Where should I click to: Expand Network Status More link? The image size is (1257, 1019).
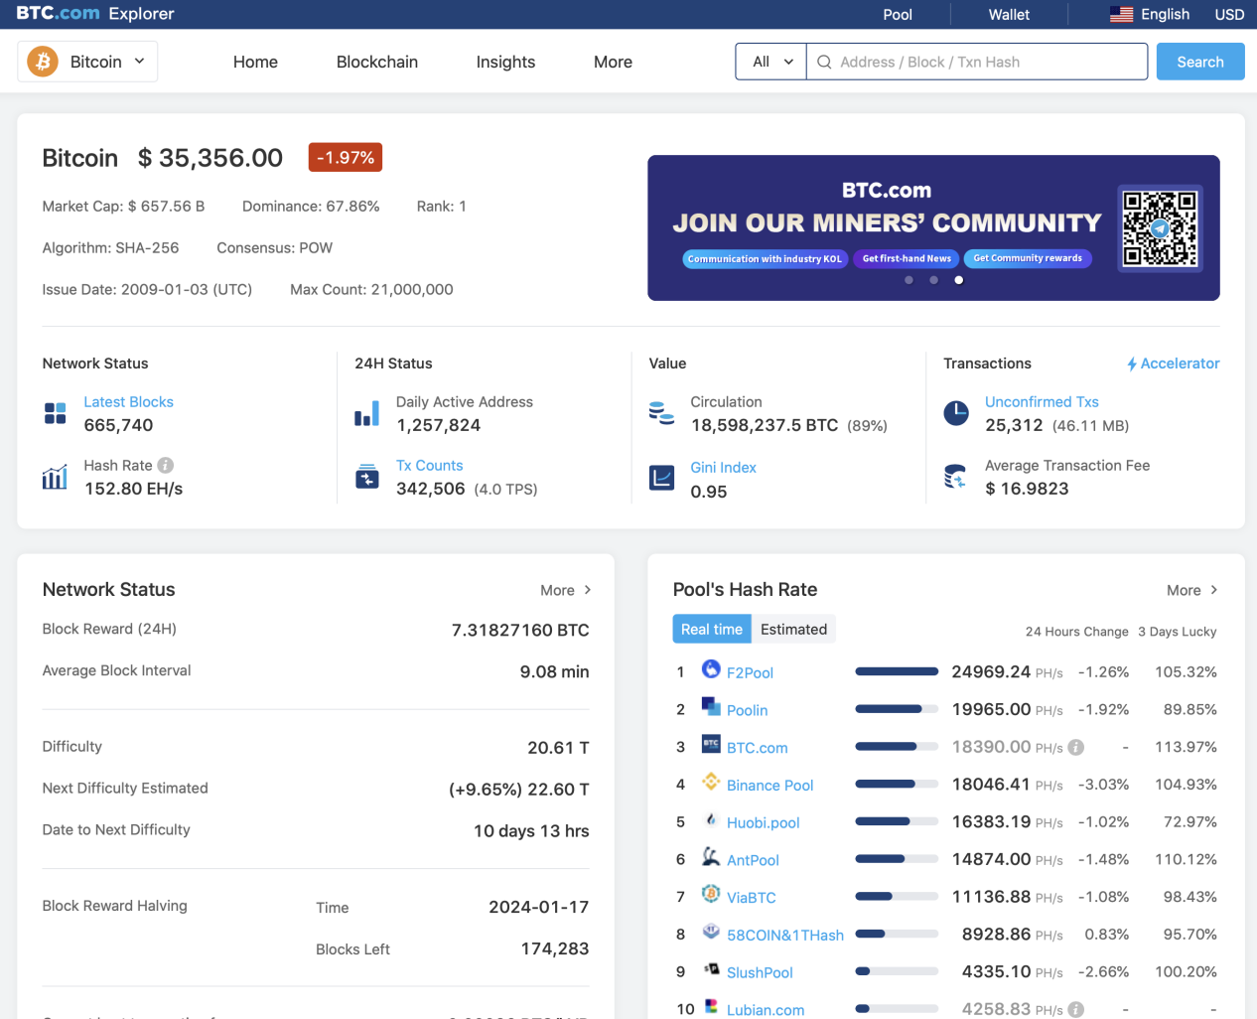[566, 590]
